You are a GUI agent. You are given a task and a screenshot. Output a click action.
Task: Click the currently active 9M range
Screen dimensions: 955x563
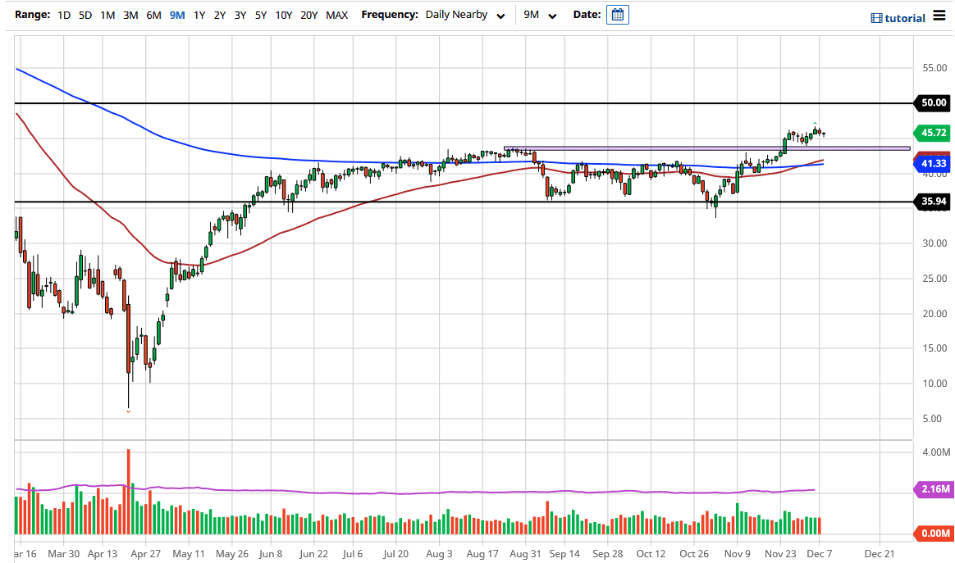[175, 15]
